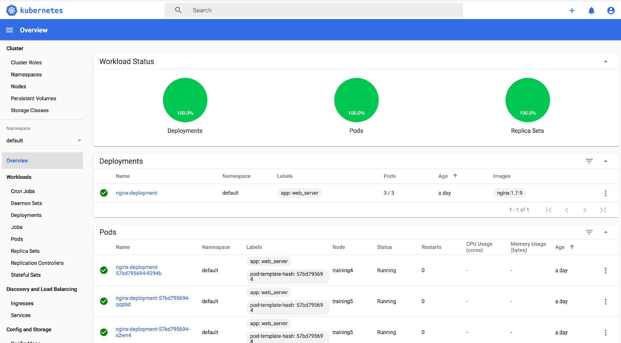Open actions menu for nginx-deployment row
This screenshot has height=343, width=621.
605,193
